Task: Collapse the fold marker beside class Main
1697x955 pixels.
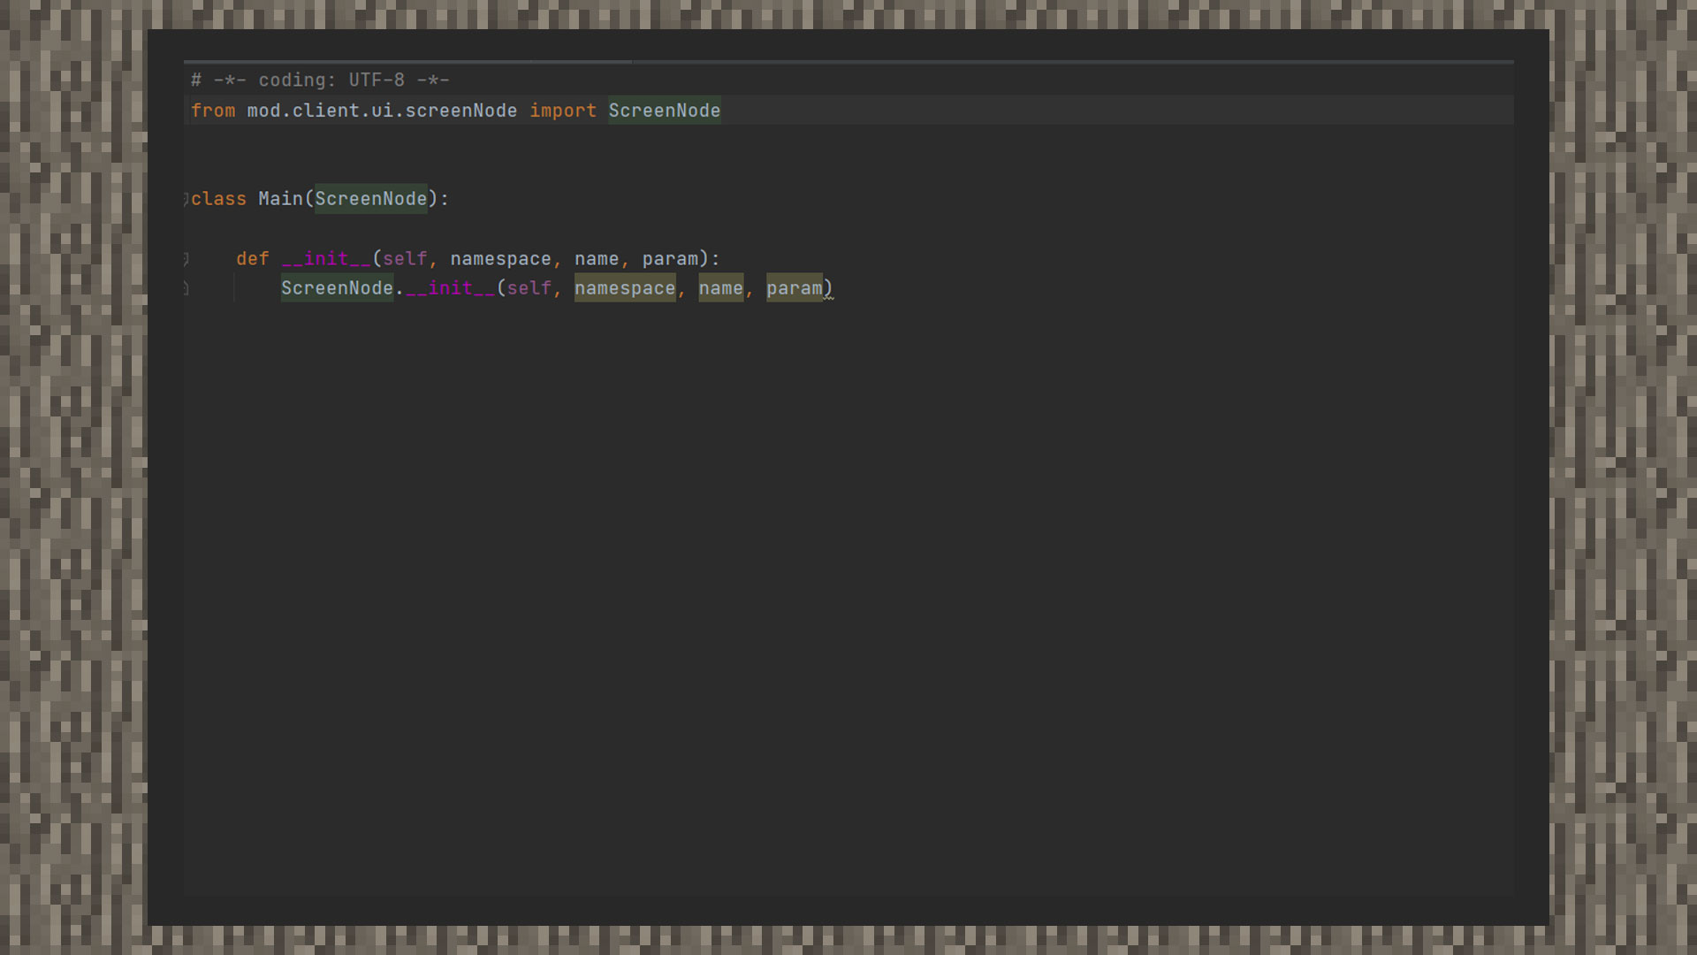Action: click(x=186, y=199)
